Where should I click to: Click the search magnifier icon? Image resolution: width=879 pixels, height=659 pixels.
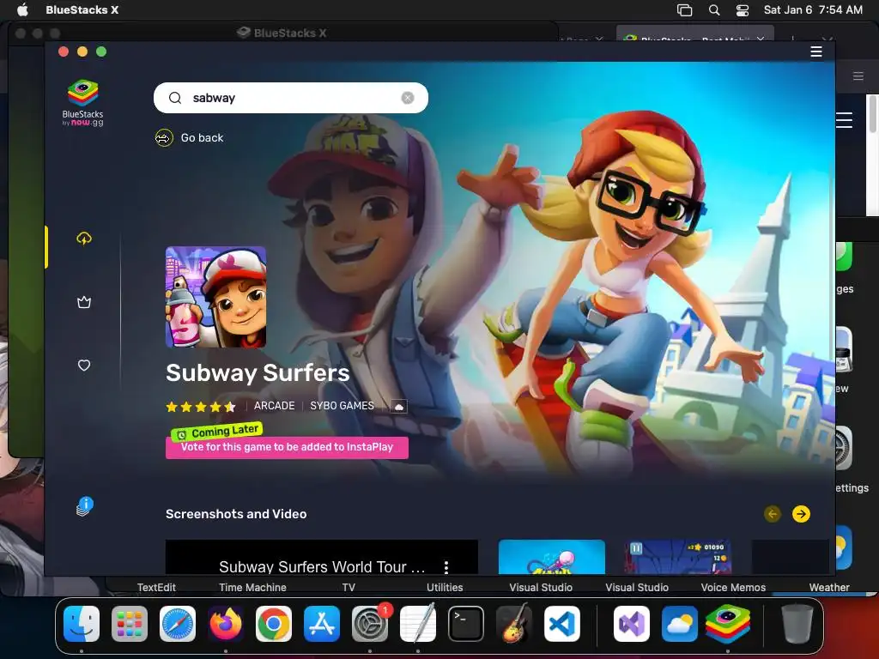(x=175, y=98)
